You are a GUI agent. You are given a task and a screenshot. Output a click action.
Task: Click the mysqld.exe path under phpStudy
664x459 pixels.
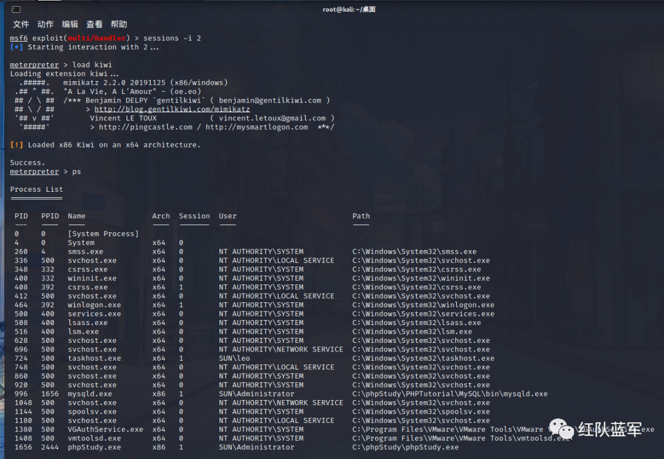(x=449, y=393)
